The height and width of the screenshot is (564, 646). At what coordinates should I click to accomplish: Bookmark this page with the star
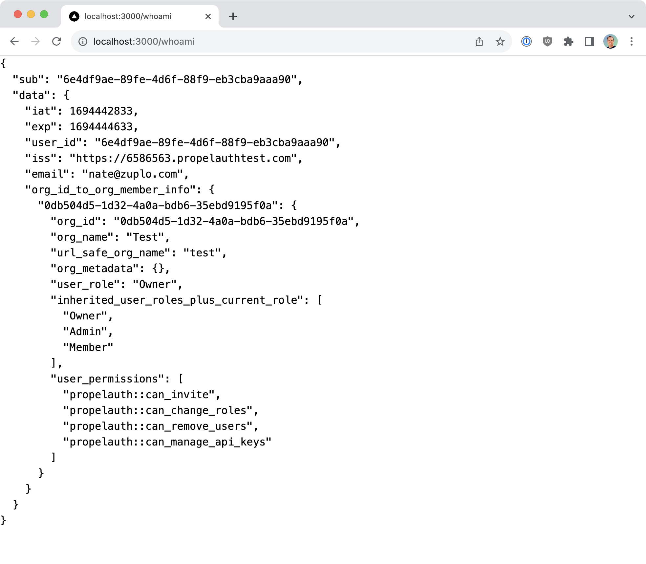click(500, 42)
